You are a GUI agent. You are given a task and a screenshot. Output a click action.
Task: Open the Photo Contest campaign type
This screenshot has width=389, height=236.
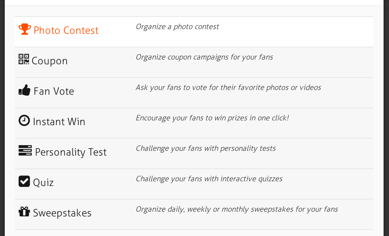pyautogui.click(x=65, y=30)
